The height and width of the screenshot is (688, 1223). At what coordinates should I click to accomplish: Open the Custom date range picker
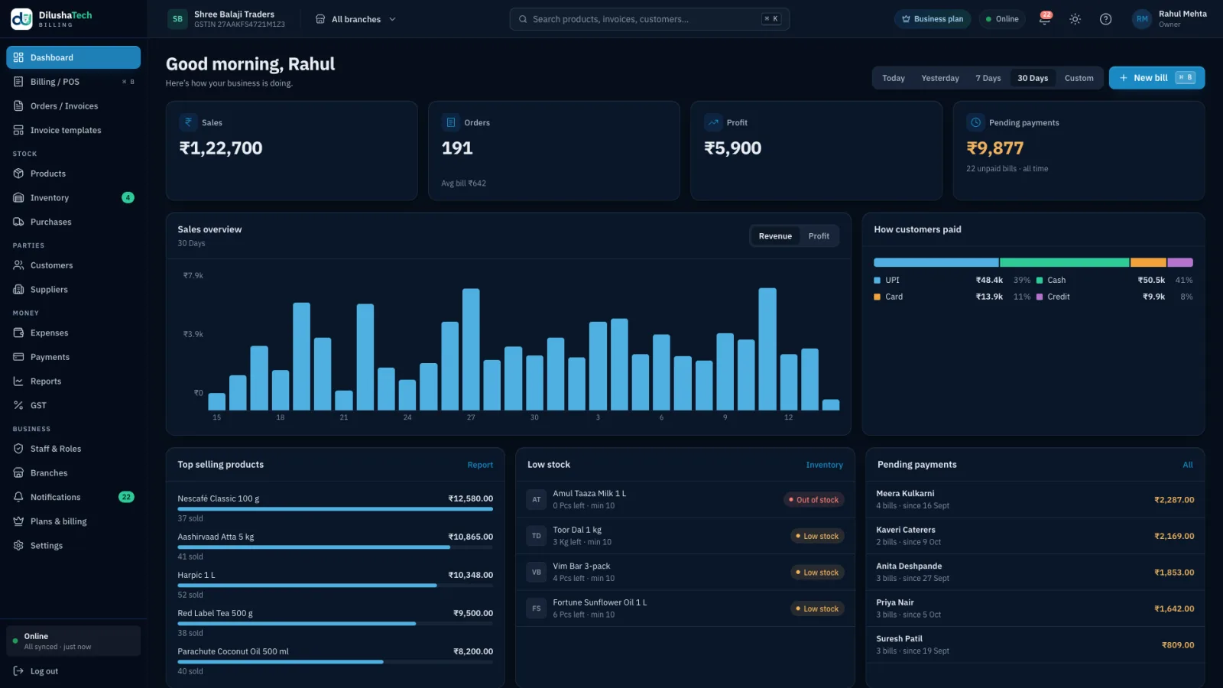[x=1079, y=78]
